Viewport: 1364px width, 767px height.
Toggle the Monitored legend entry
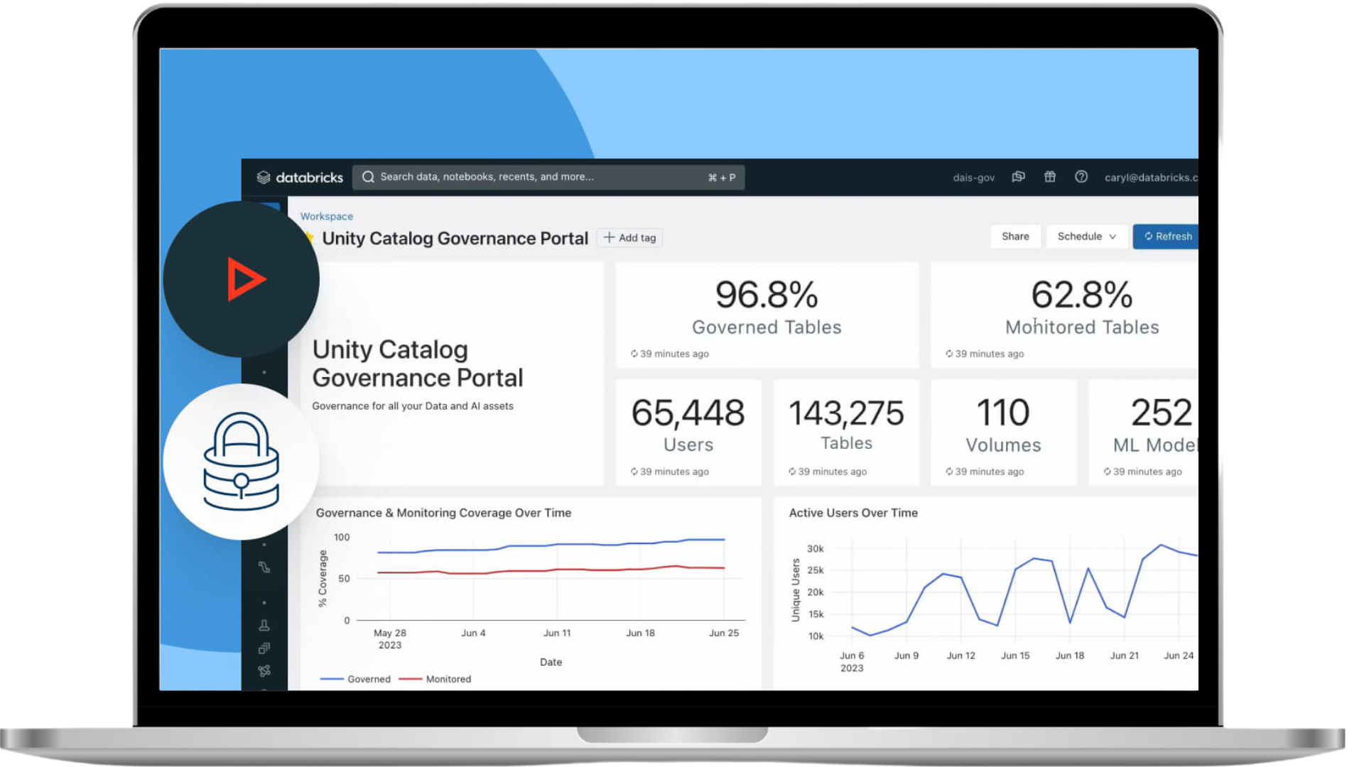click(x=435, y=679)
